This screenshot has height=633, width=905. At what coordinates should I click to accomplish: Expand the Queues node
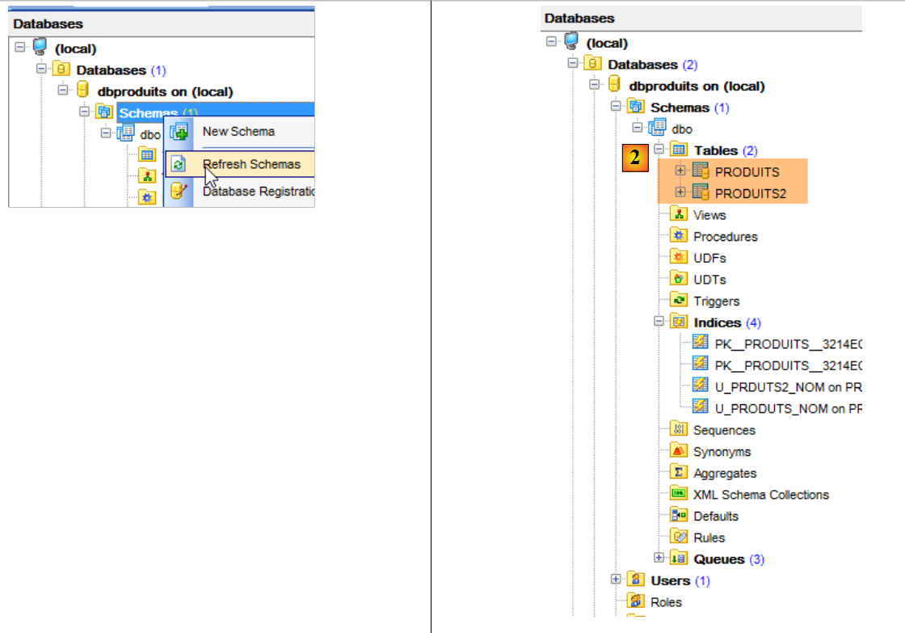pos(659,559)
